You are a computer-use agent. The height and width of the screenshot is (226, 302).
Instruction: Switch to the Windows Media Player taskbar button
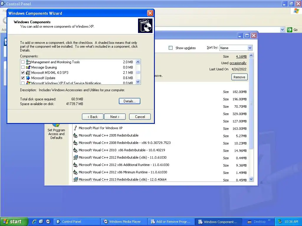pos(124,222)
